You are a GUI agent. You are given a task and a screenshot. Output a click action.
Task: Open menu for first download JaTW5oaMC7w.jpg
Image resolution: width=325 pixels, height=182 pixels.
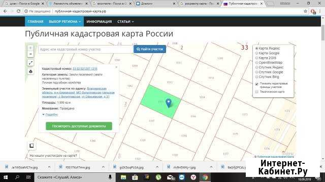pyautogui.click(x=49, y=167)
